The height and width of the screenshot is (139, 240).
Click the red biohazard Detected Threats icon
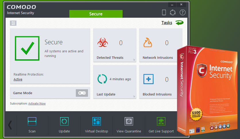point(102,43)
